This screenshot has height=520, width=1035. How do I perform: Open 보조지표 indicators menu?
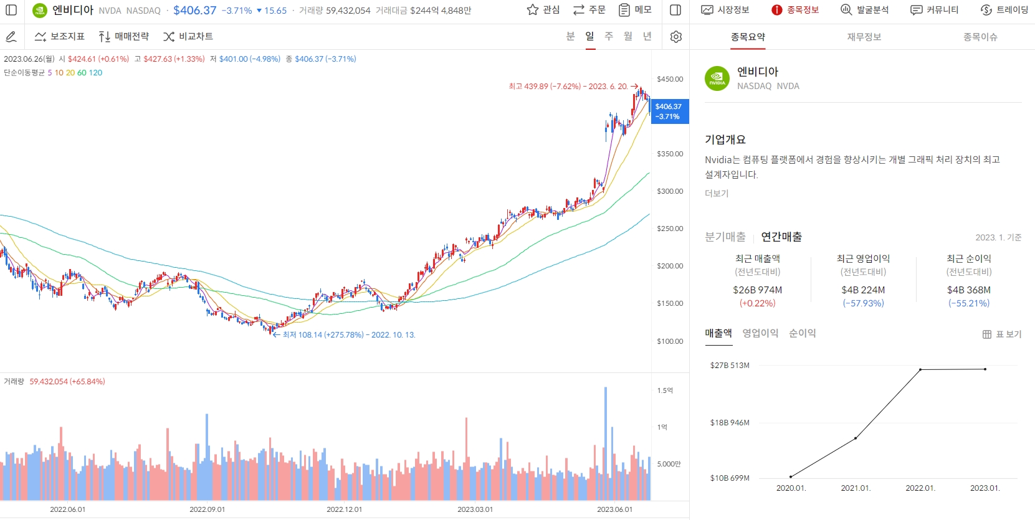59,37
